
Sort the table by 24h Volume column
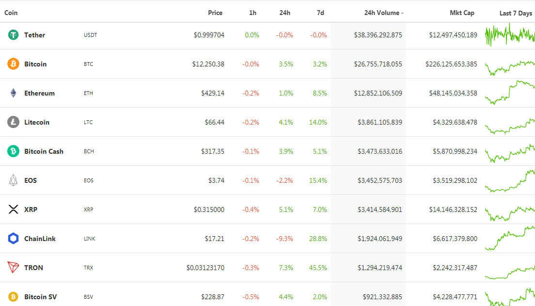[382, 13]
